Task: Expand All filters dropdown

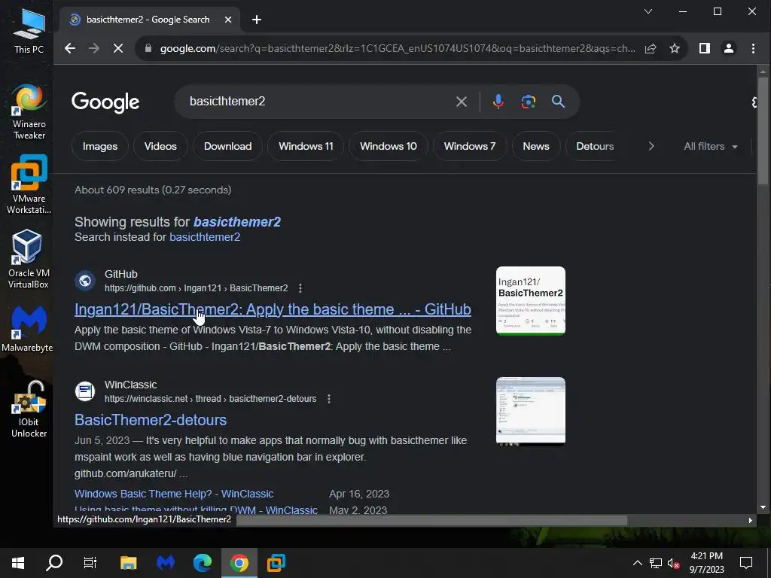Action: 711,146
